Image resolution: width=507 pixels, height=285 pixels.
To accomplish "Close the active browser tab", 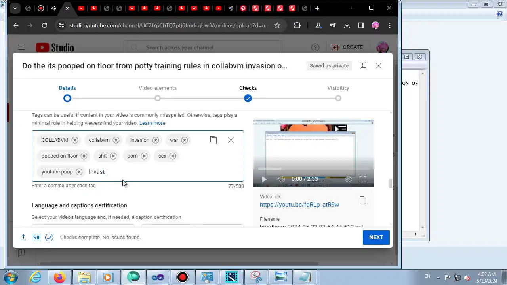I will coord(67,8).
